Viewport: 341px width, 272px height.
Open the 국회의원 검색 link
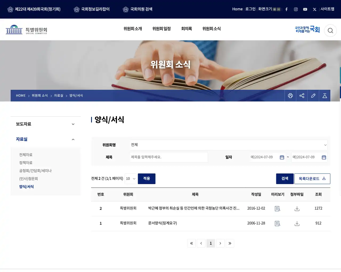coord(138,9)
